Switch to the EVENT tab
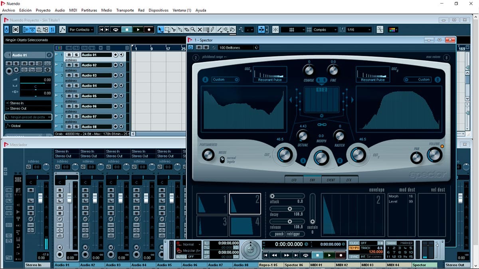 pos(331,180)
